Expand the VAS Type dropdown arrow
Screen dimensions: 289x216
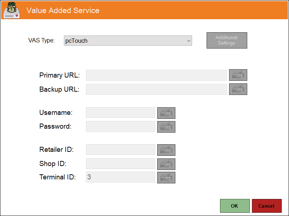click(188, 41)
